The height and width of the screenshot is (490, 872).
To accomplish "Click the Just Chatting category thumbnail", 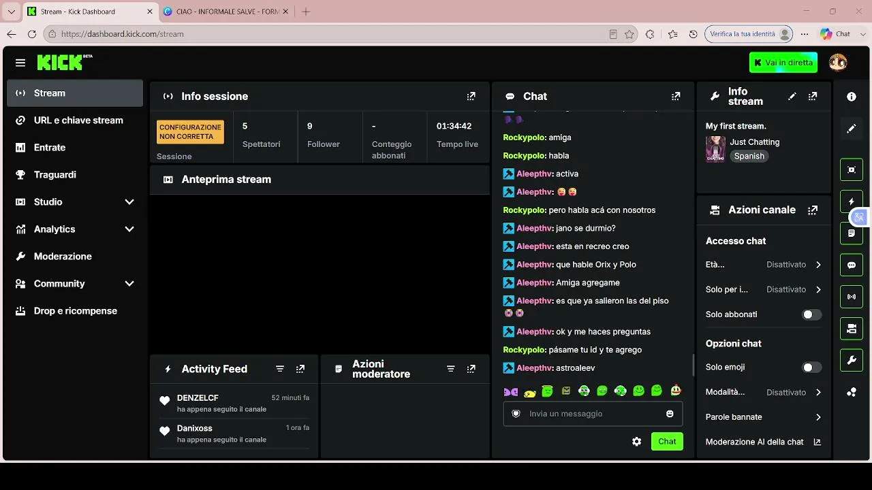I will (x=715, y=149).
